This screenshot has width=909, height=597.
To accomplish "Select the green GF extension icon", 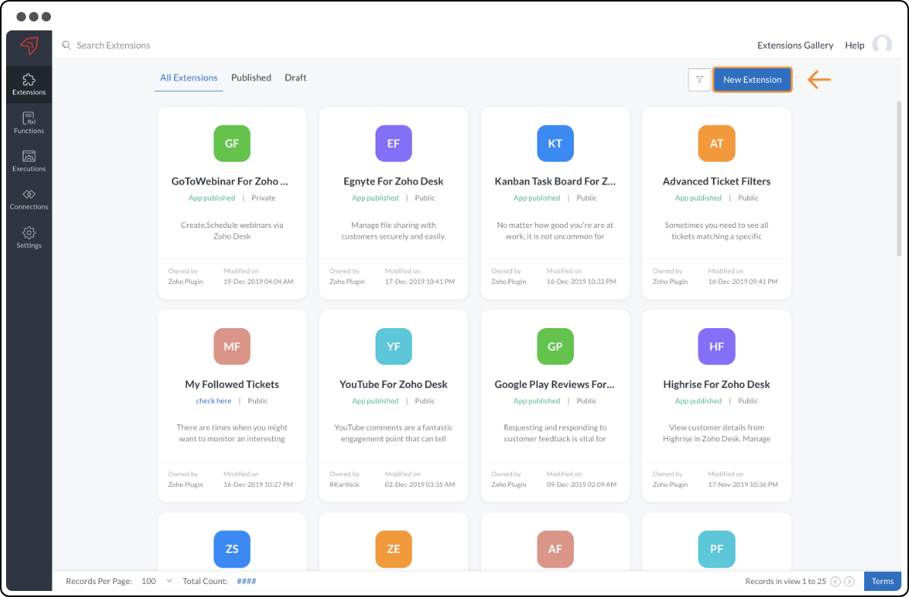I will (232, 143).
